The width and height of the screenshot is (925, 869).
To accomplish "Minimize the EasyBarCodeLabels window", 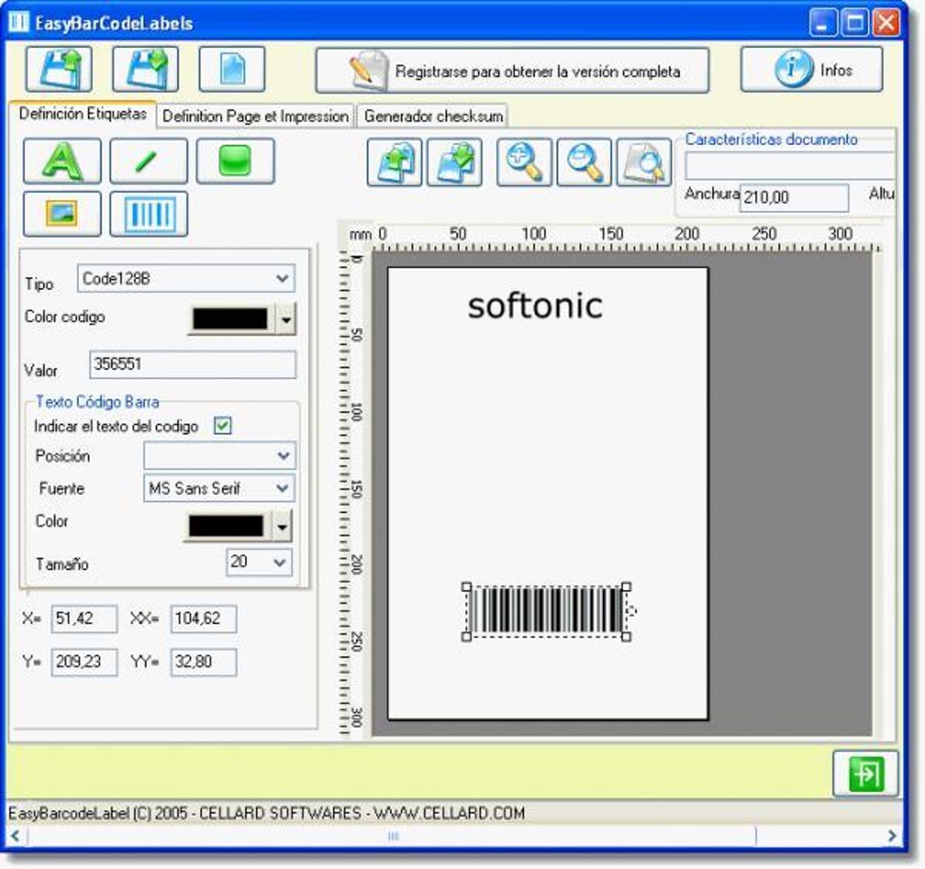I will (x=823, y=23).
